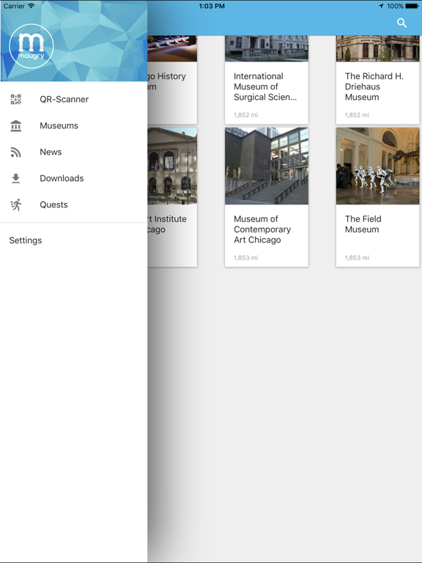Image resolution: width=422 pixels, height=563 pixels.
Task: Select the International Museum of Surgical Science title
Action: [265, 87]
